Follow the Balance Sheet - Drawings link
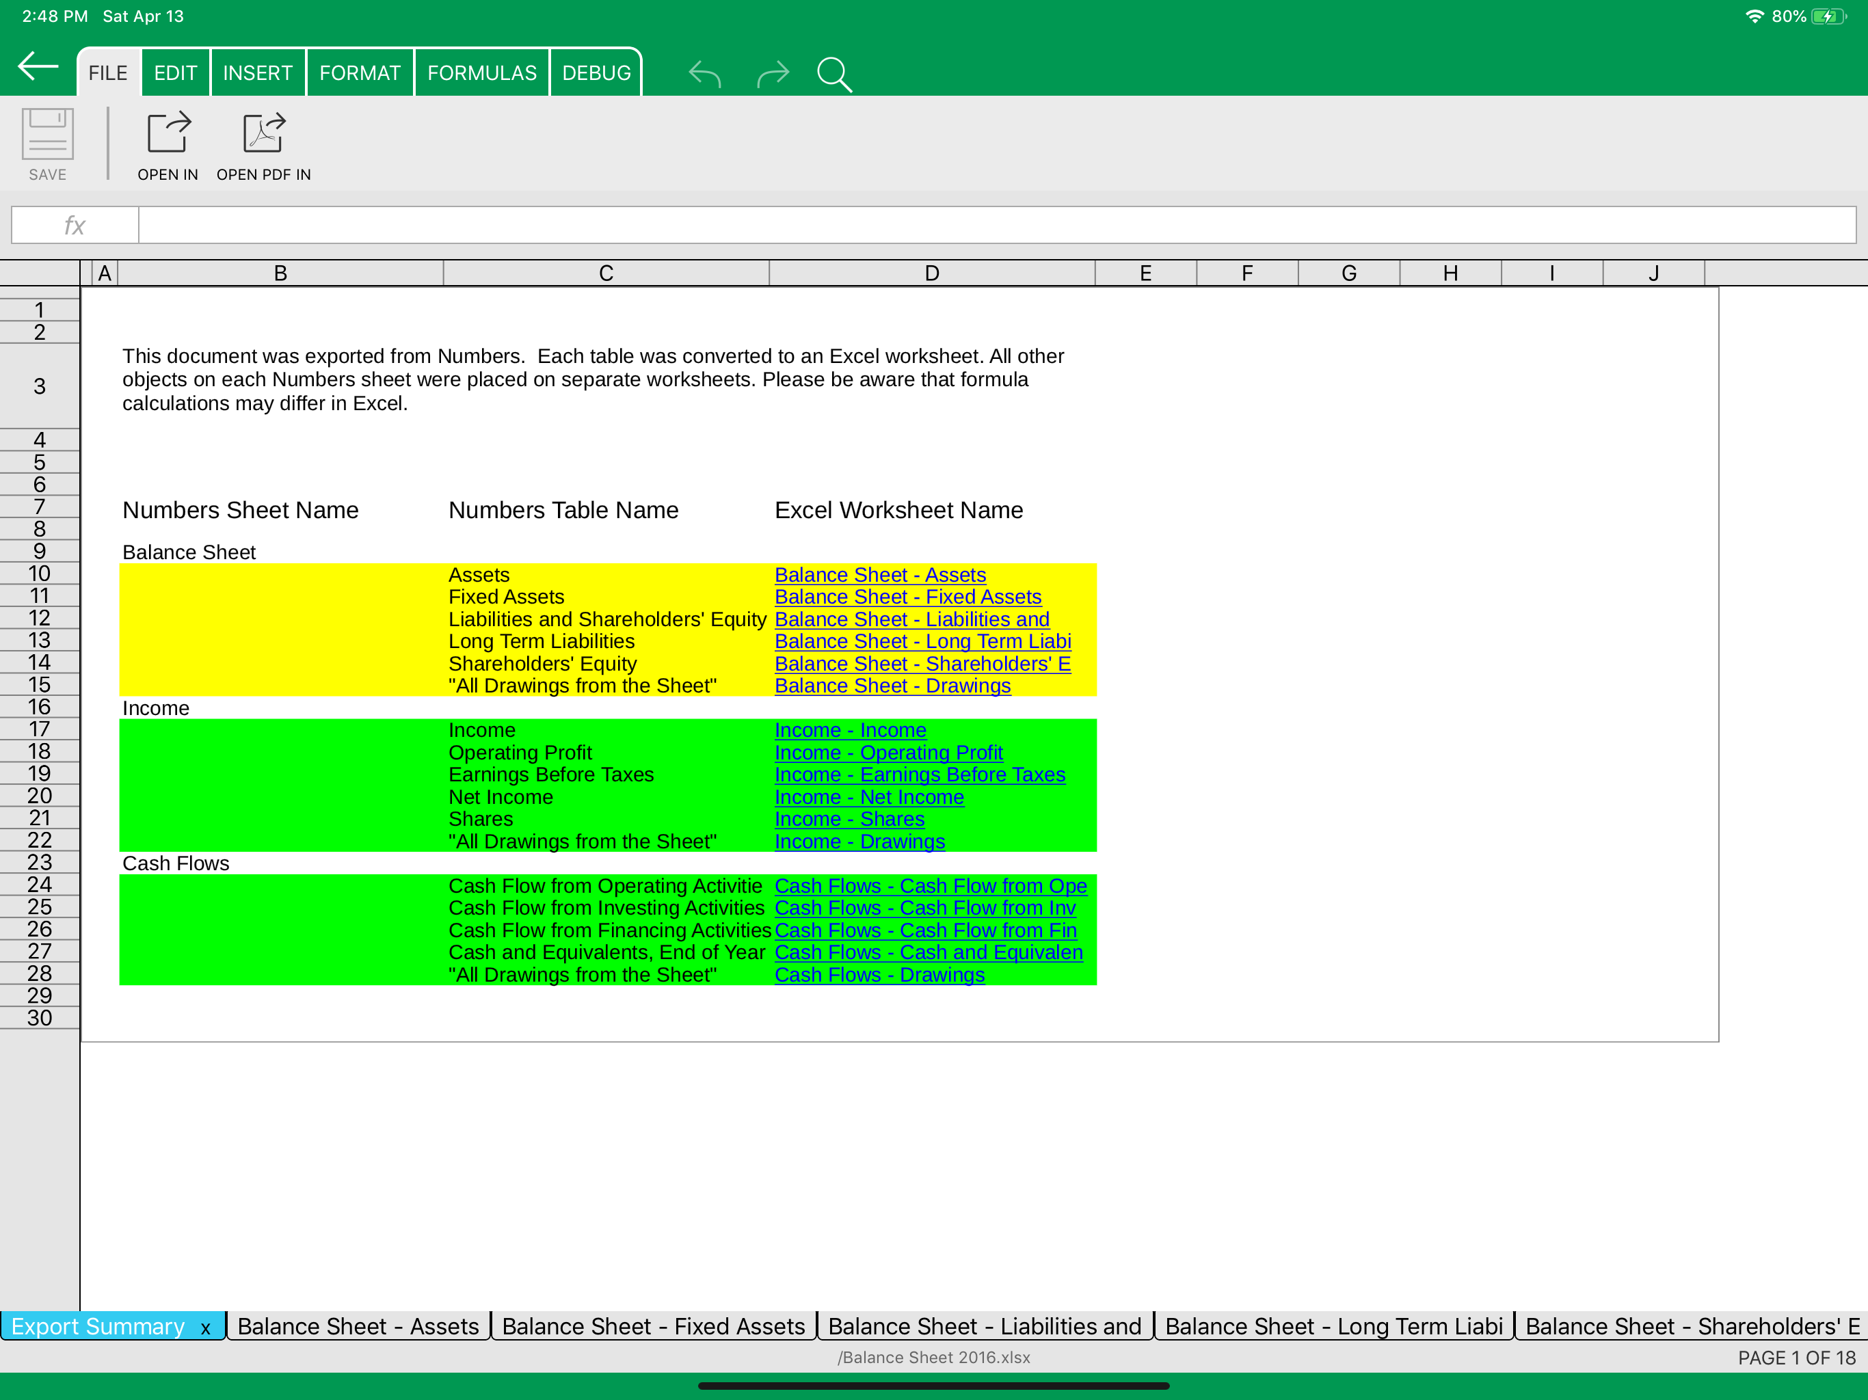1868x1400 pixels. tap(892, 686)
